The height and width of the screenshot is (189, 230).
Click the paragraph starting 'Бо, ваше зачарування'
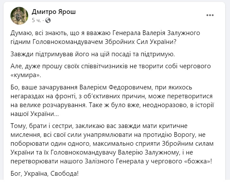click(x=112, y=101)
